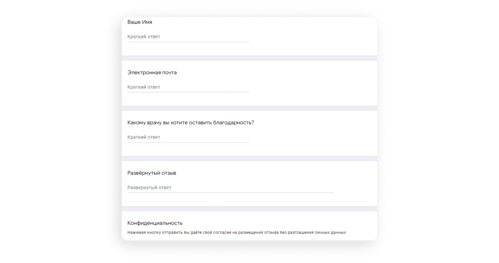The height and width of the screenshot is (263, 499).
Task: Focus the short answer field for the doctor question
Action: [x=188, y=137]
